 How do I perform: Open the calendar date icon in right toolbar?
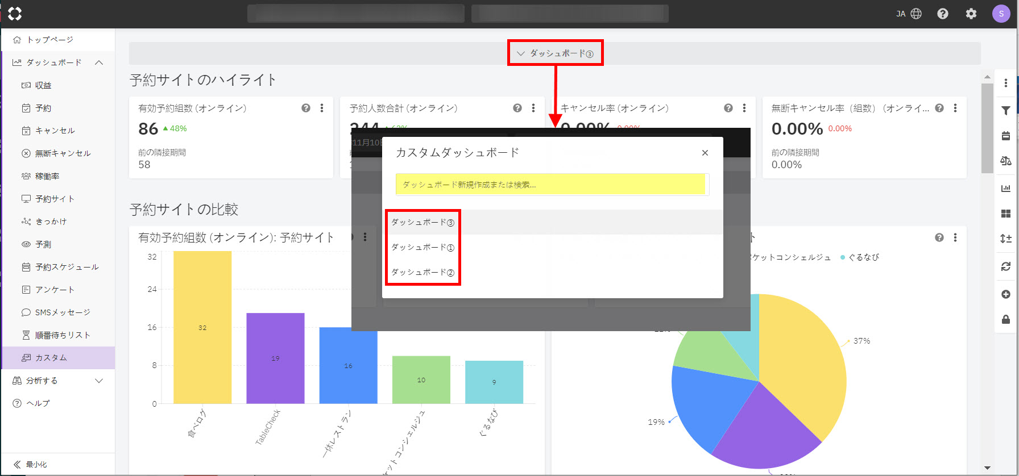pyautogui.click(x=1006, y=136)
